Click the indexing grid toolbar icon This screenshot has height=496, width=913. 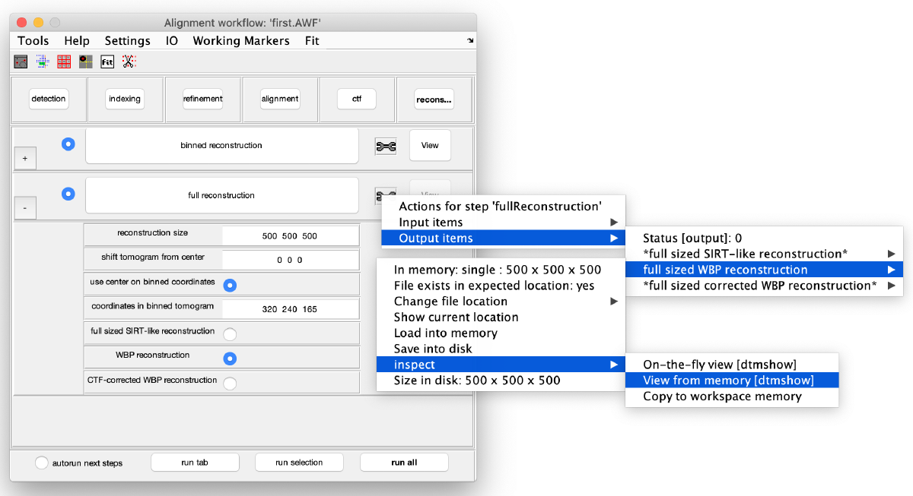pyautogui.click(x=42, y=61)
